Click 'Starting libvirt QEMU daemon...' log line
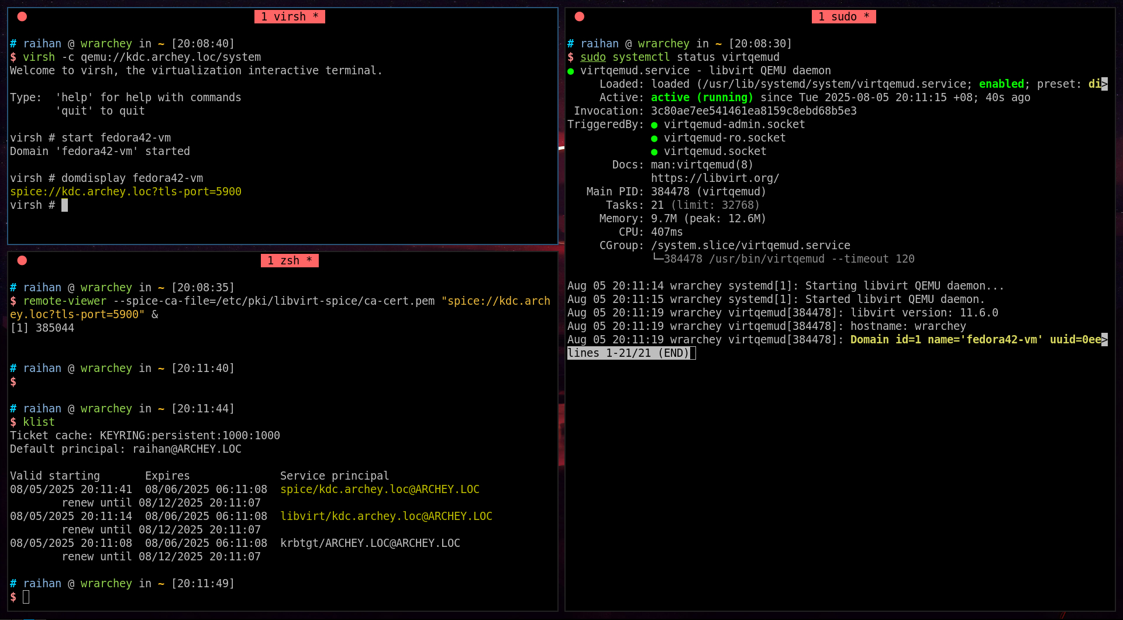The image size is (1123, 620). point(904,286)
